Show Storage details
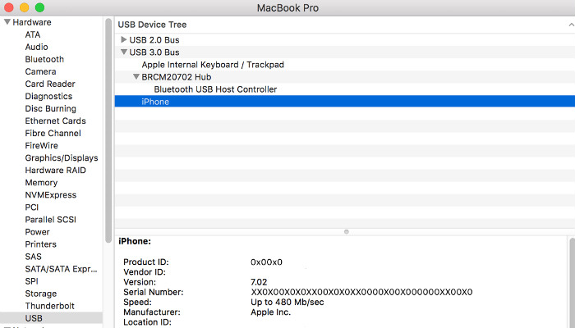The width and height of the screenshot is (575, 328). [41, 294]
